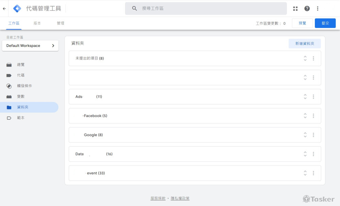340x206 pixels.
Task: Open the kebab menu for the Ads folder
Action: [313, 97]
